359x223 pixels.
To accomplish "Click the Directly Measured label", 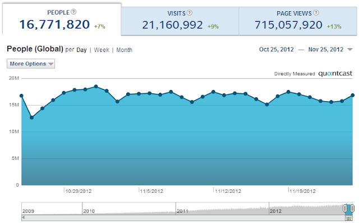I will point(294,74).
